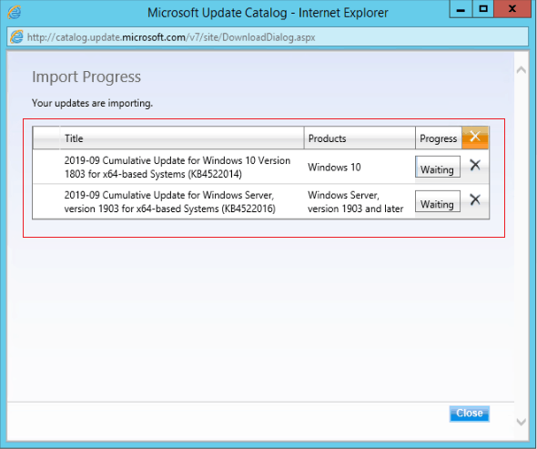
Task: Click 'Windows Server, version 1903 and later' cell
Action: 356,202
